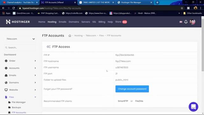Click the sidebar Search field
This screenshot has height=115, width=204.
20,48
